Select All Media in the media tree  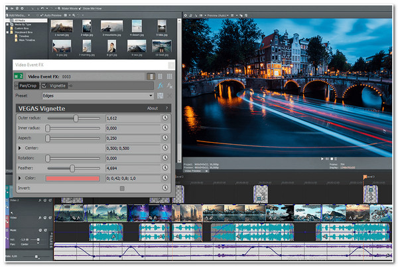pos(20,21)
